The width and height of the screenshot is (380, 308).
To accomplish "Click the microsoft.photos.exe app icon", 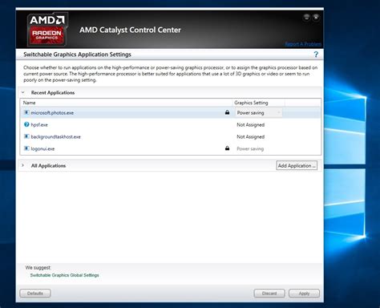I will tap(26, 112).
